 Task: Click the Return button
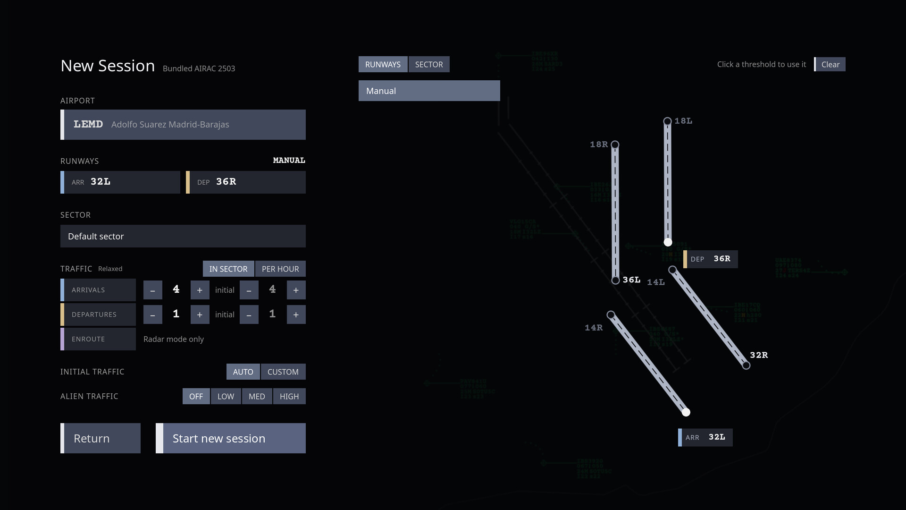[x=101, y=438]
